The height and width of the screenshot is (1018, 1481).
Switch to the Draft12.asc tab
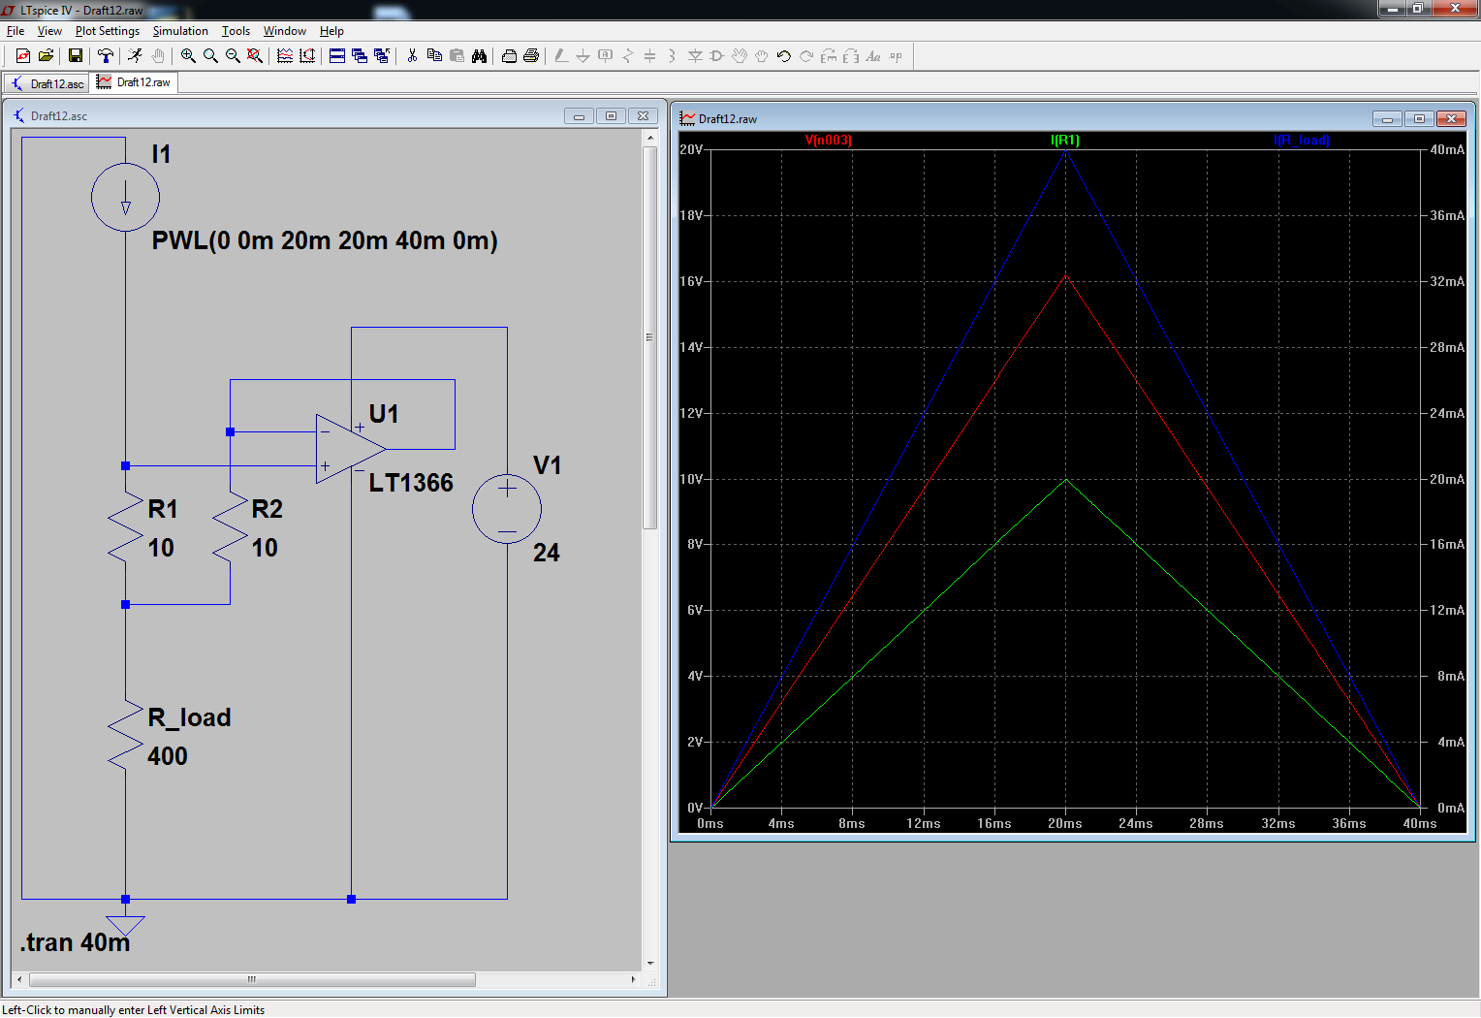click(x=47, y=84)
